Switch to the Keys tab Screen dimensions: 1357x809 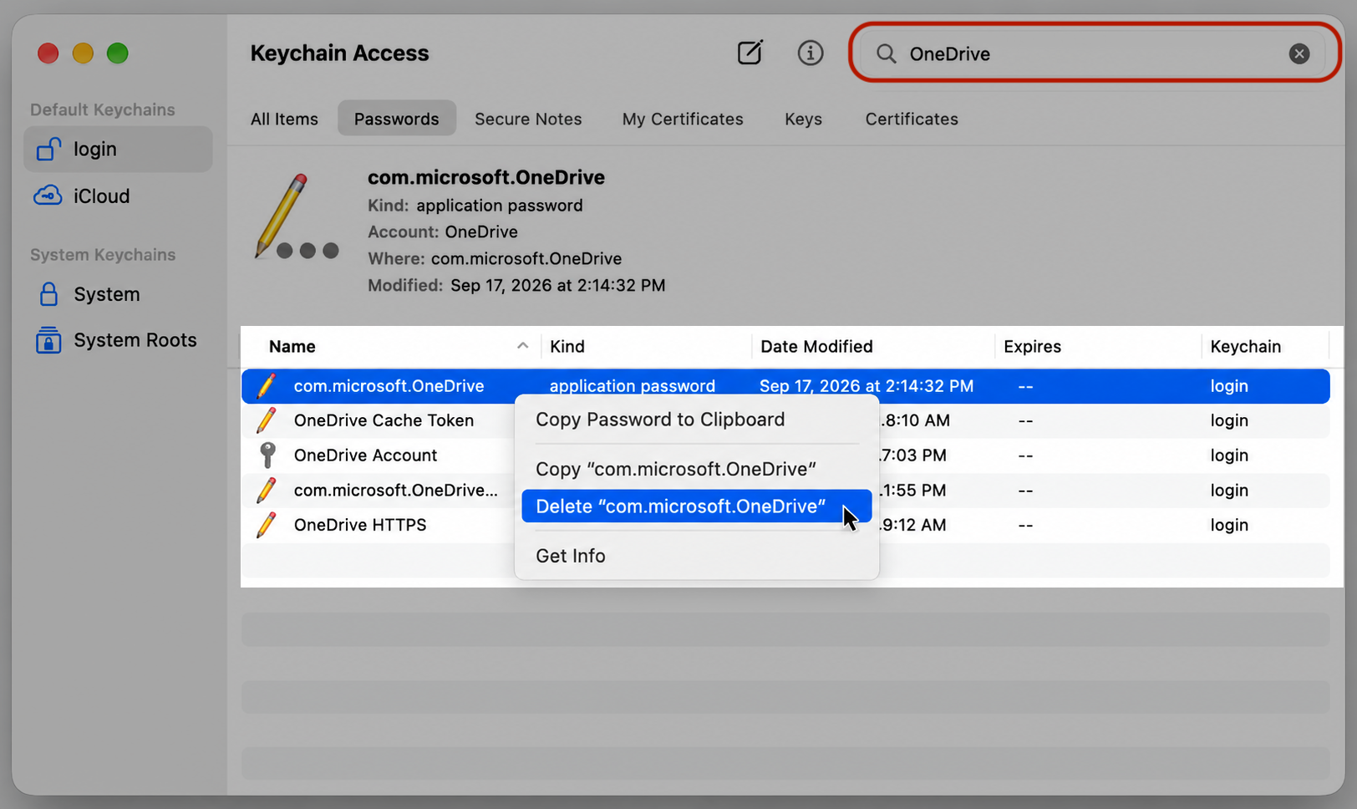(x=803, y=119)
